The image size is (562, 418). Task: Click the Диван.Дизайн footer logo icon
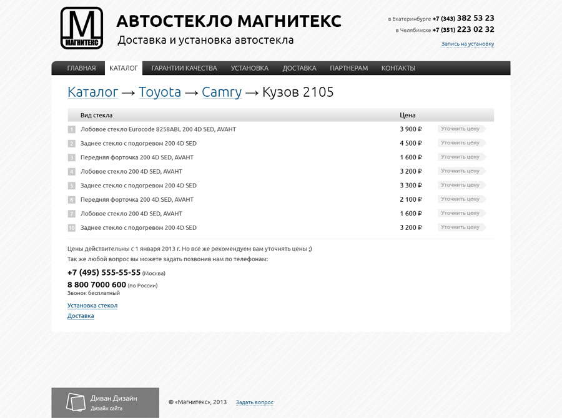click(x=76, y=402)
